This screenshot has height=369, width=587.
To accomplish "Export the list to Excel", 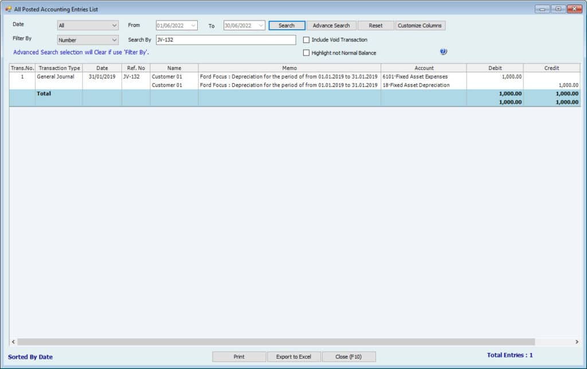I will point(293,357).
